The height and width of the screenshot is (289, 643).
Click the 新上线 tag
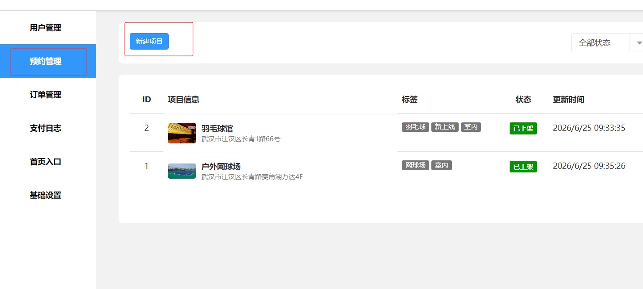coord(445,127)
